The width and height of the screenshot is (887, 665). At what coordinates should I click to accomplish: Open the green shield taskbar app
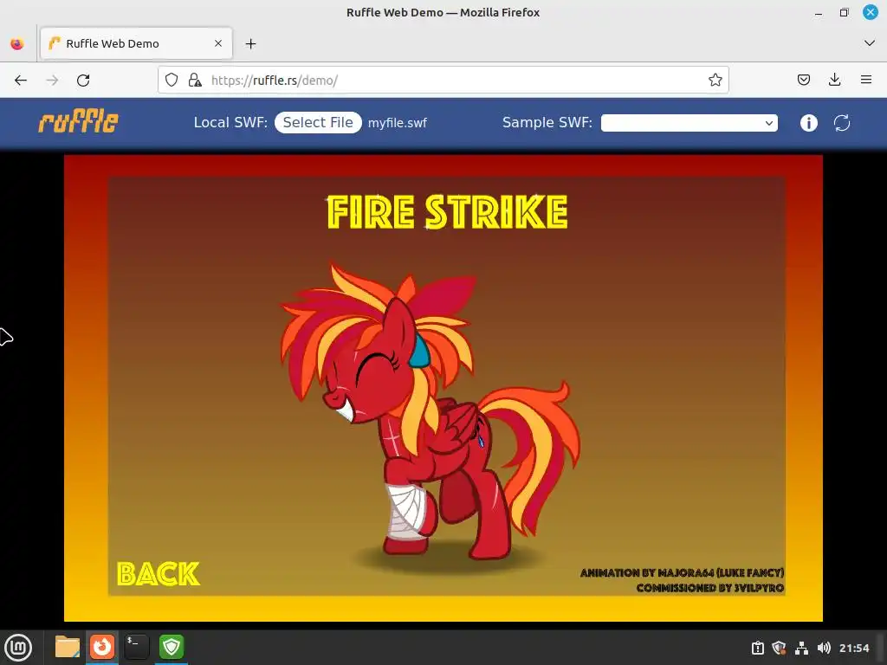tap(172, 647)
